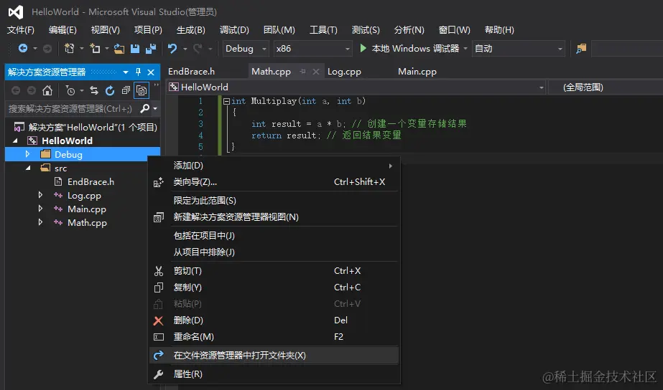Viewport: 663px width, 390px height.
Task: Select the EndBrace.h file in the tree
Action: pyautogui.click(x=91, y=182)
